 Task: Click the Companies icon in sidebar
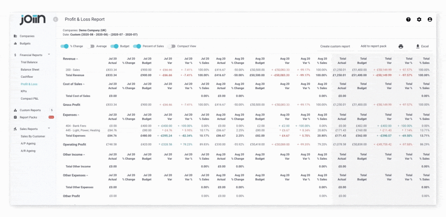(15, 36)
